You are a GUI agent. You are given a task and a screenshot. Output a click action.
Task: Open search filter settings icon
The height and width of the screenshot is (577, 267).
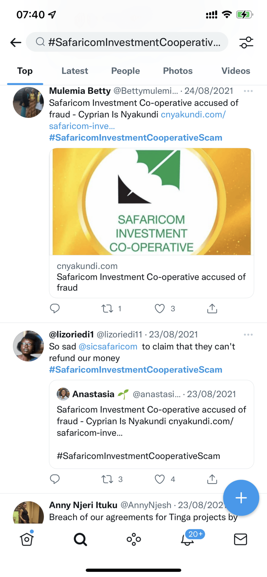click(x=246, y=42)
